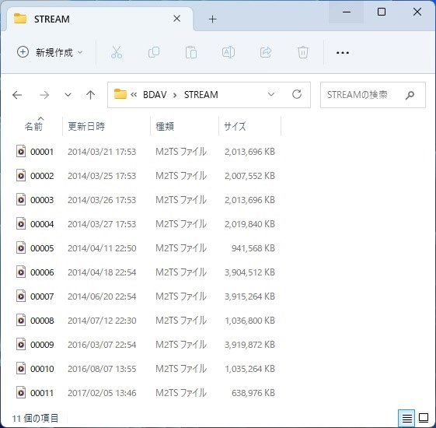Switch to details list view
The image size is (436, 428).
406,418
